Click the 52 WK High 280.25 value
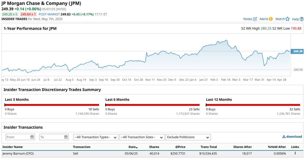The image size is (306, 158). click(x=266, y=28)
